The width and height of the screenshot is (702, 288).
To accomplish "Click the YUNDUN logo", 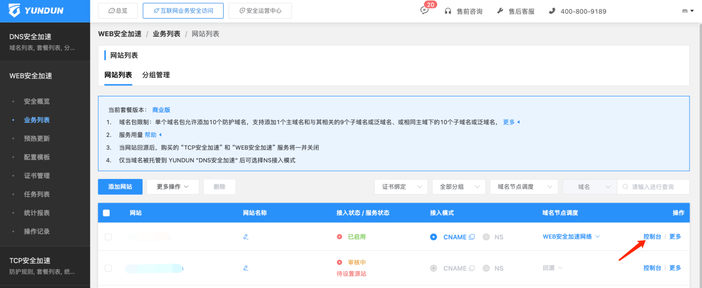I will pyautogui.click(x=37, y=10).
